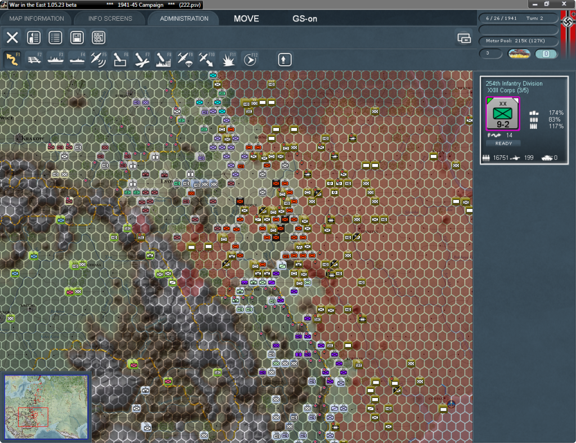Click the F12 End turn icon
The height and width of the screenshot is (443, 576).
click(250, 60)
